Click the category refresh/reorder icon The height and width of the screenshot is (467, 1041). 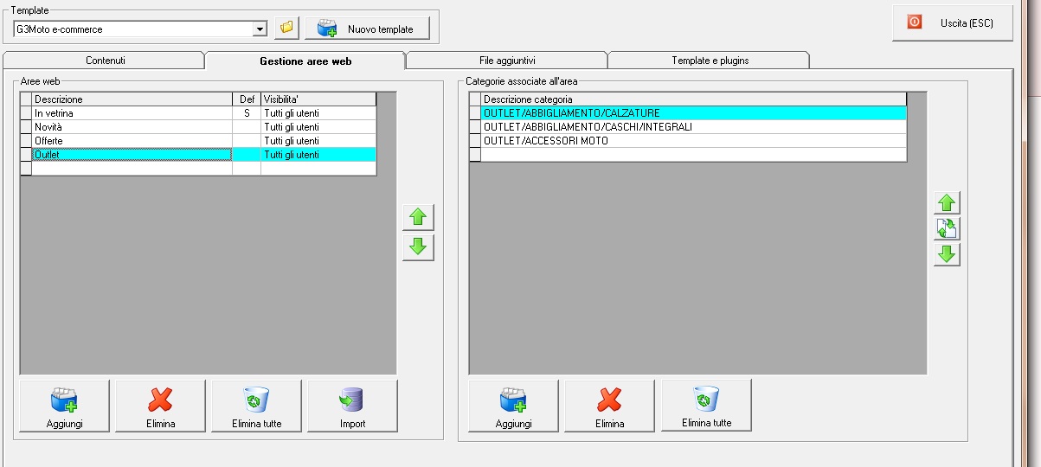pyautogui.click(x=947, y=229)
